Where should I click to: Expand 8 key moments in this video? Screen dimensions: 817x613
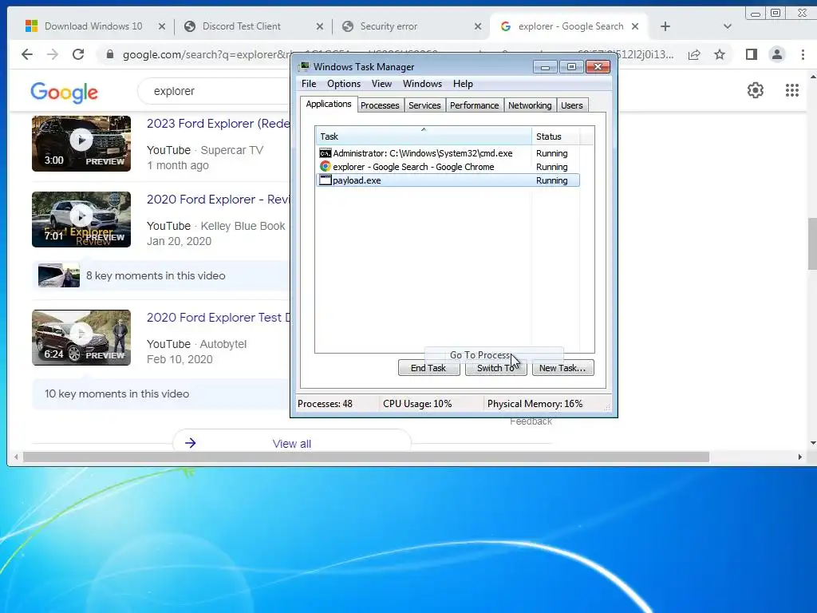click(161, 275)
